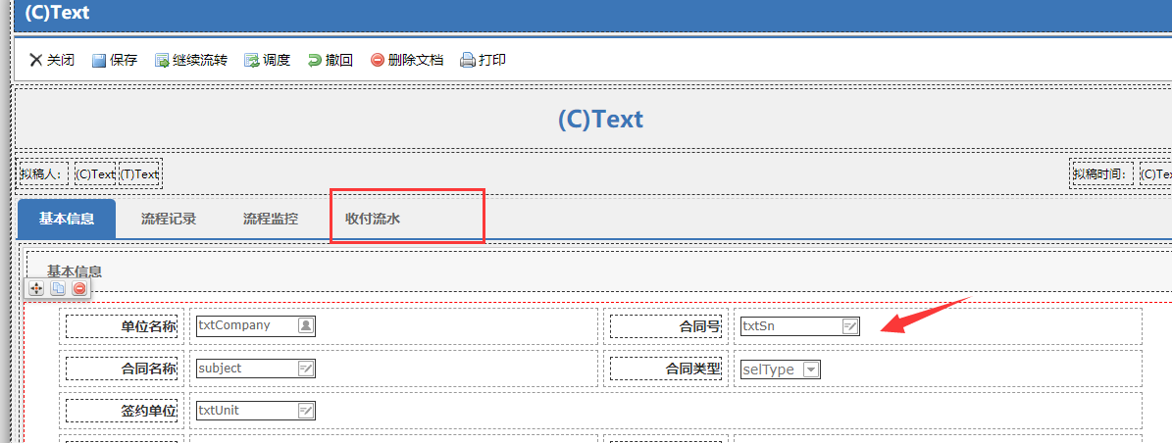The image size is (1172, 443).
Task: Open the 收付流水 tab
Action: click(373, 219)
